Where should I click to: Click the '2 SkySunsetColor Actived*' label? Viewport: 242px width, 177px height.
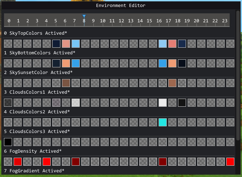(38, 72)
